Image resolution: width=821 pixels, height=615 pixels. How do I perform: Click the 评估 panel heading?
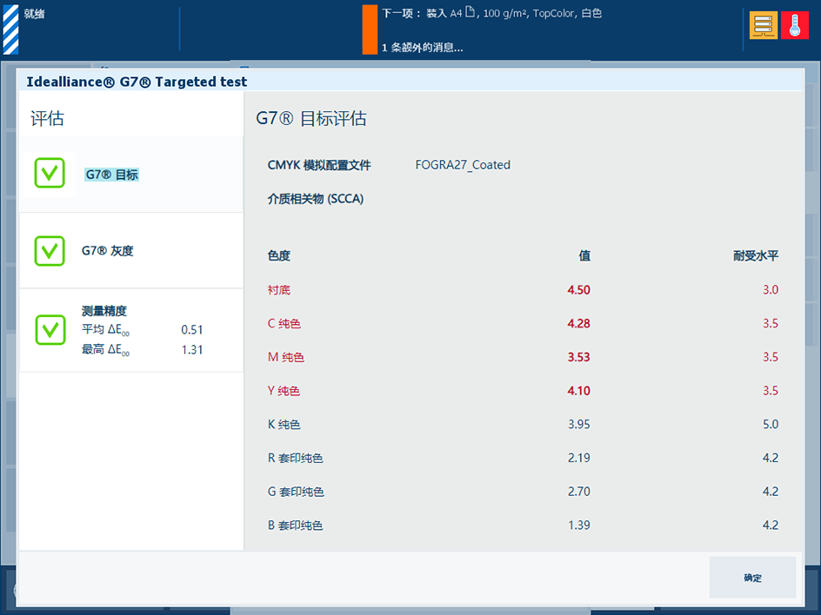(x=47, y=118)
